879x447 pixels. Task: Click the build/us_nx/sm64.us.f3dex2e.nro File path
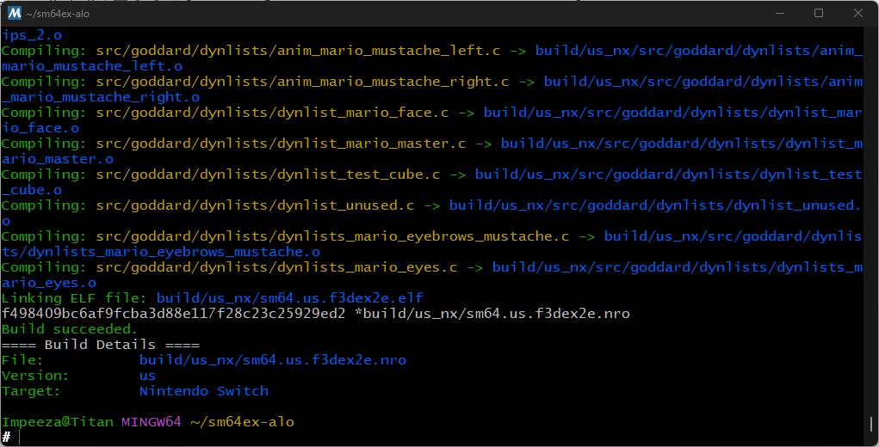click(x=272, y=360)
